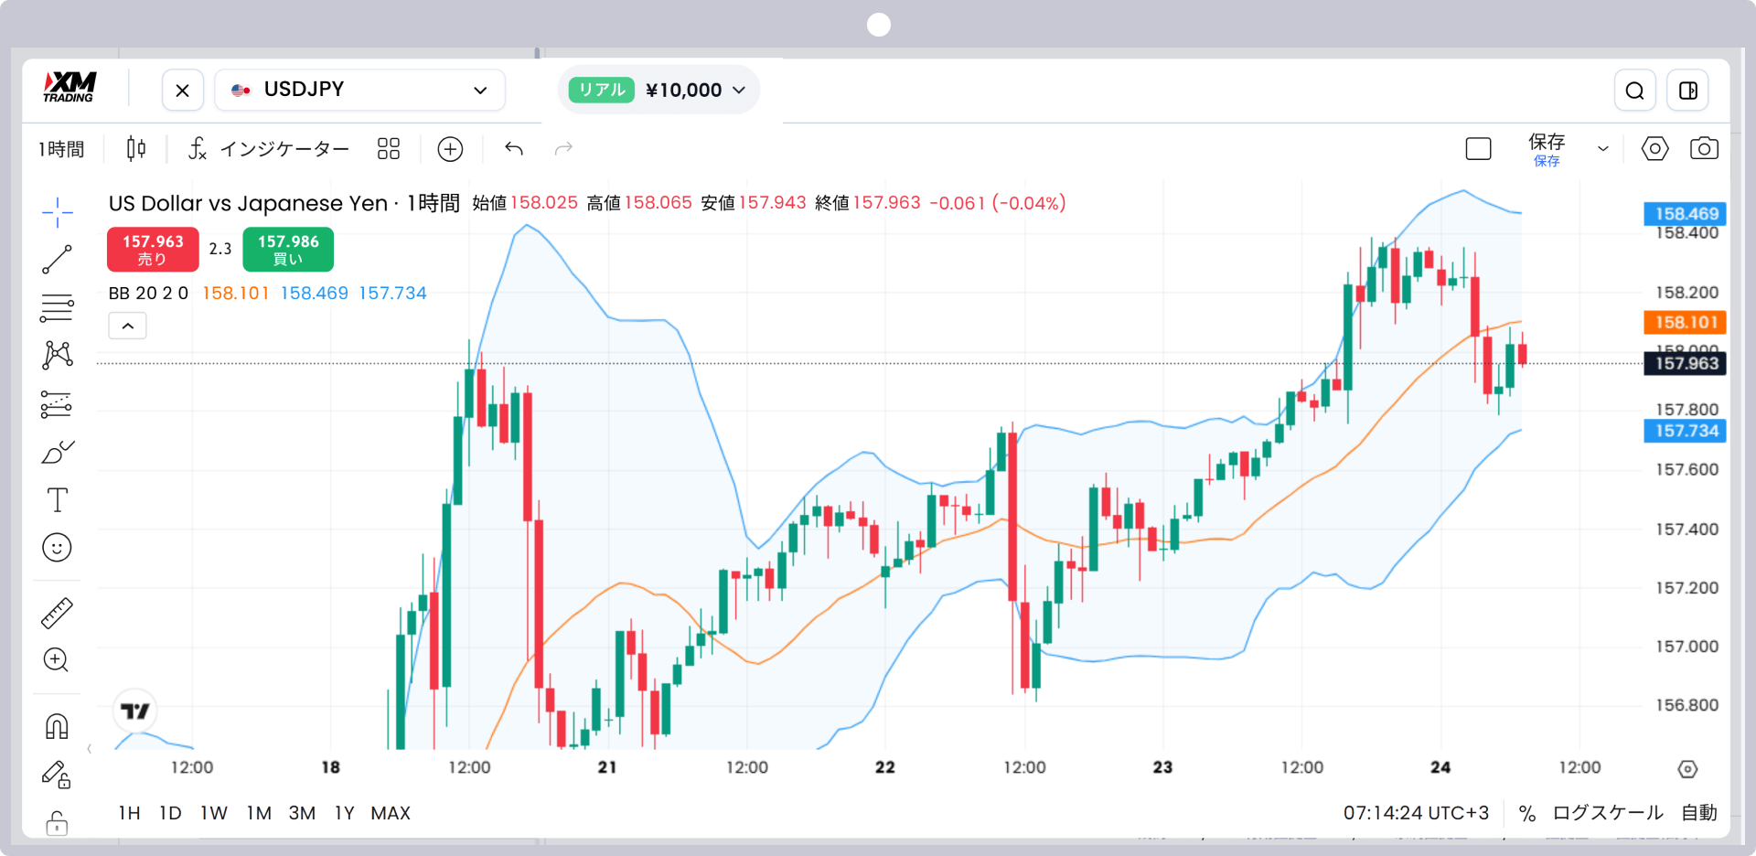Select the ruler measure tool
The width and height of the screenshot is (1756, 856).
(x=57, y=613)
